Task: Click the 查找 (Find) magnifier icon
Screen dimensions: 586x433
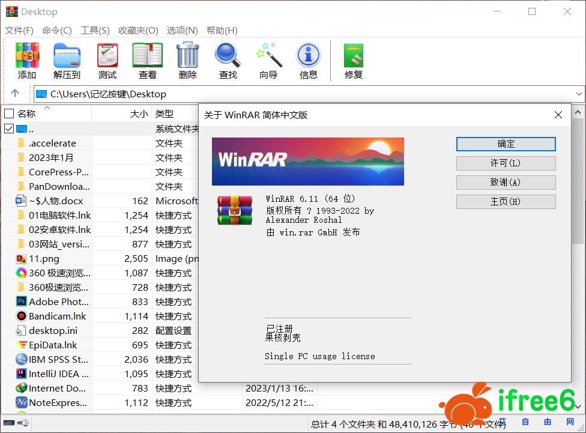Action: coord(228,61)
